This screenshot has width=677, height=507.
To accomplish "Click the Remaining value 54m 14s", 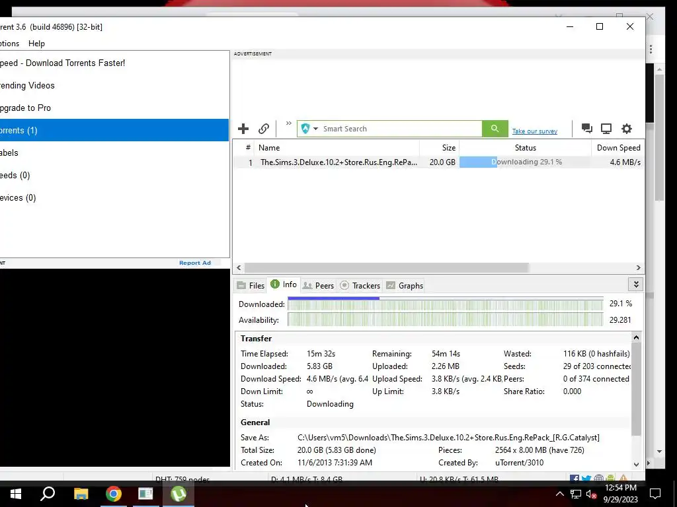I will 446,354.
